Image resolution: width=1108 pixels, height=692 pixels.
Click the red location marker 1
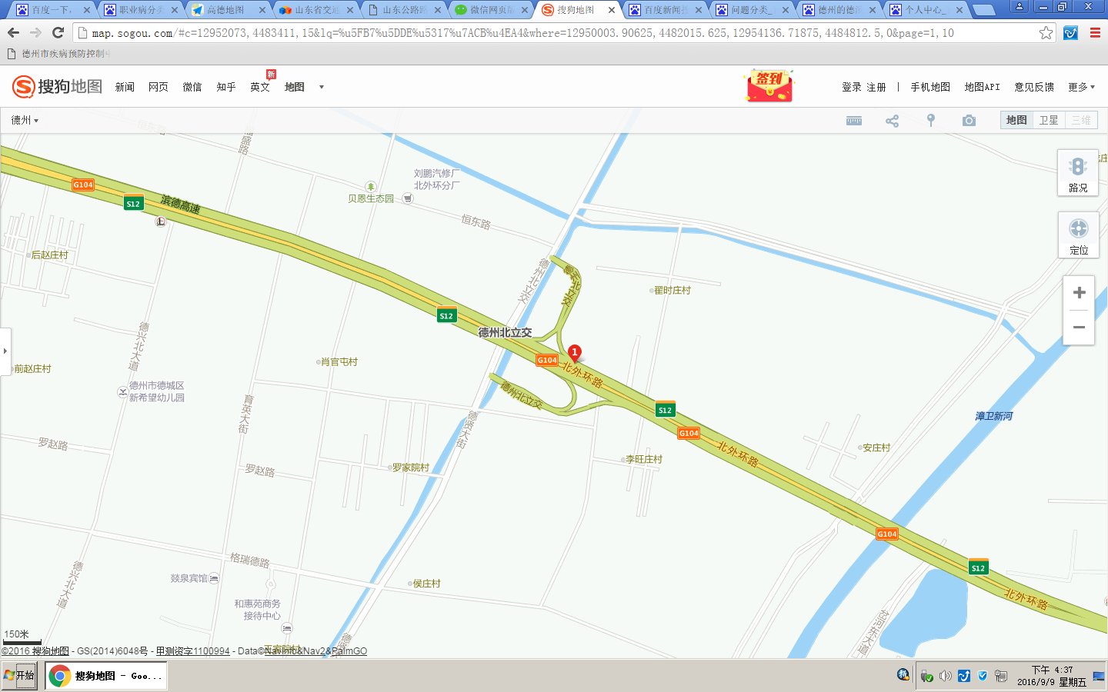574,352
